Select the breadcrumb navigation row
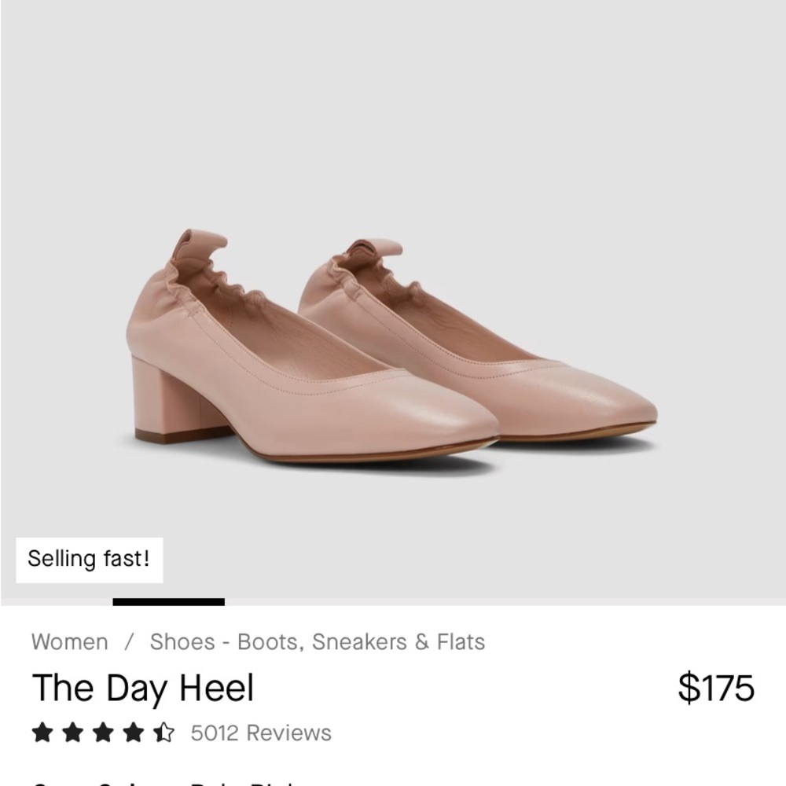 pos(258,642)
